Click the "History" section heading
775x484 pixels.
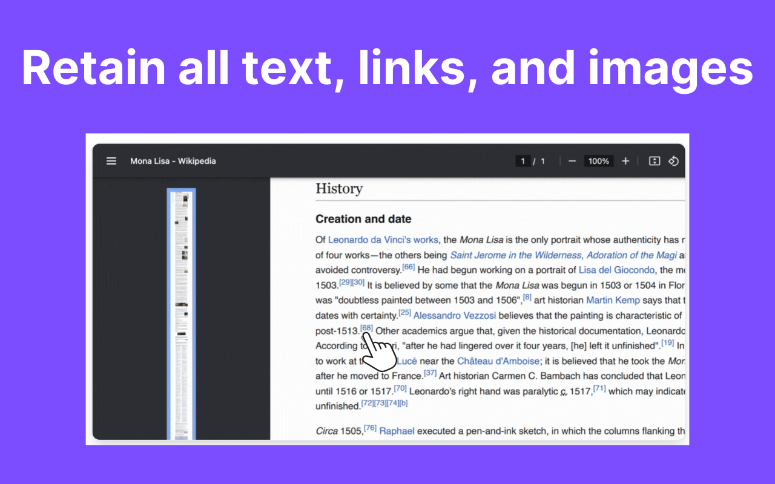339,188
